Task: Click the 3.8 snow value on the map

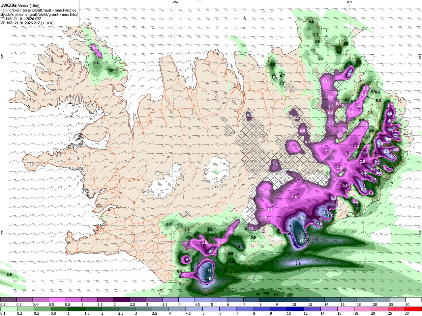Action: pos(265,192)
